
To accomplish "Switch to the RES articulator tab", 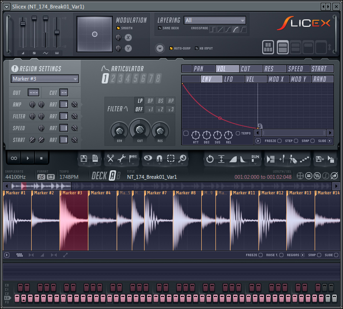I will tap(274, 69).
